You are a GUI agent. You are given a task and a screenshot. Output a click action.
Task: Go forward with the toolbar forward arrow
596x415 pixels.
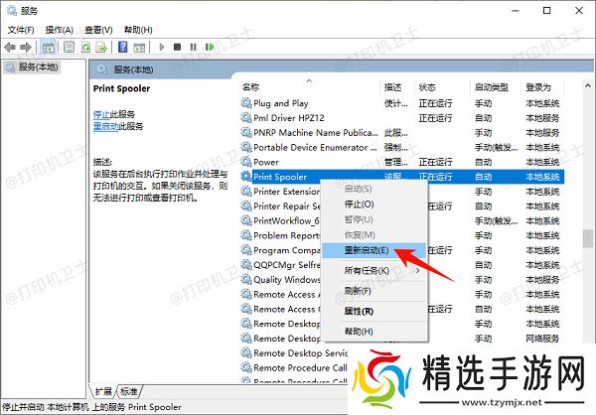point(26,47)
